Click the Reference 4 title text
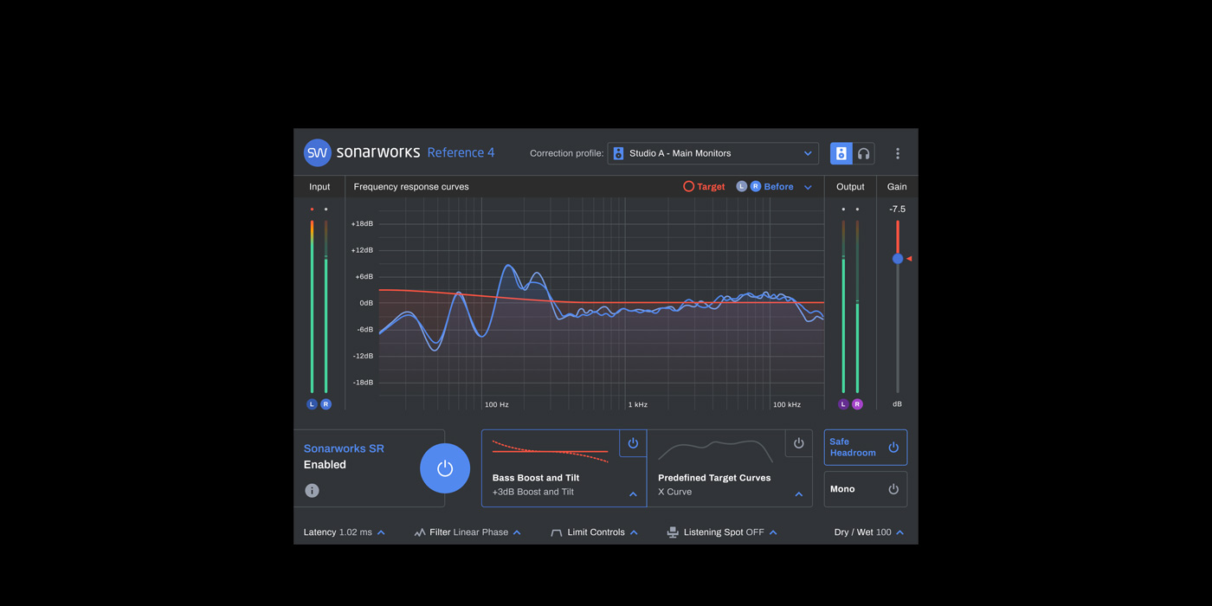The width and height of the screenshot is (1212, 606). point(461,152)
